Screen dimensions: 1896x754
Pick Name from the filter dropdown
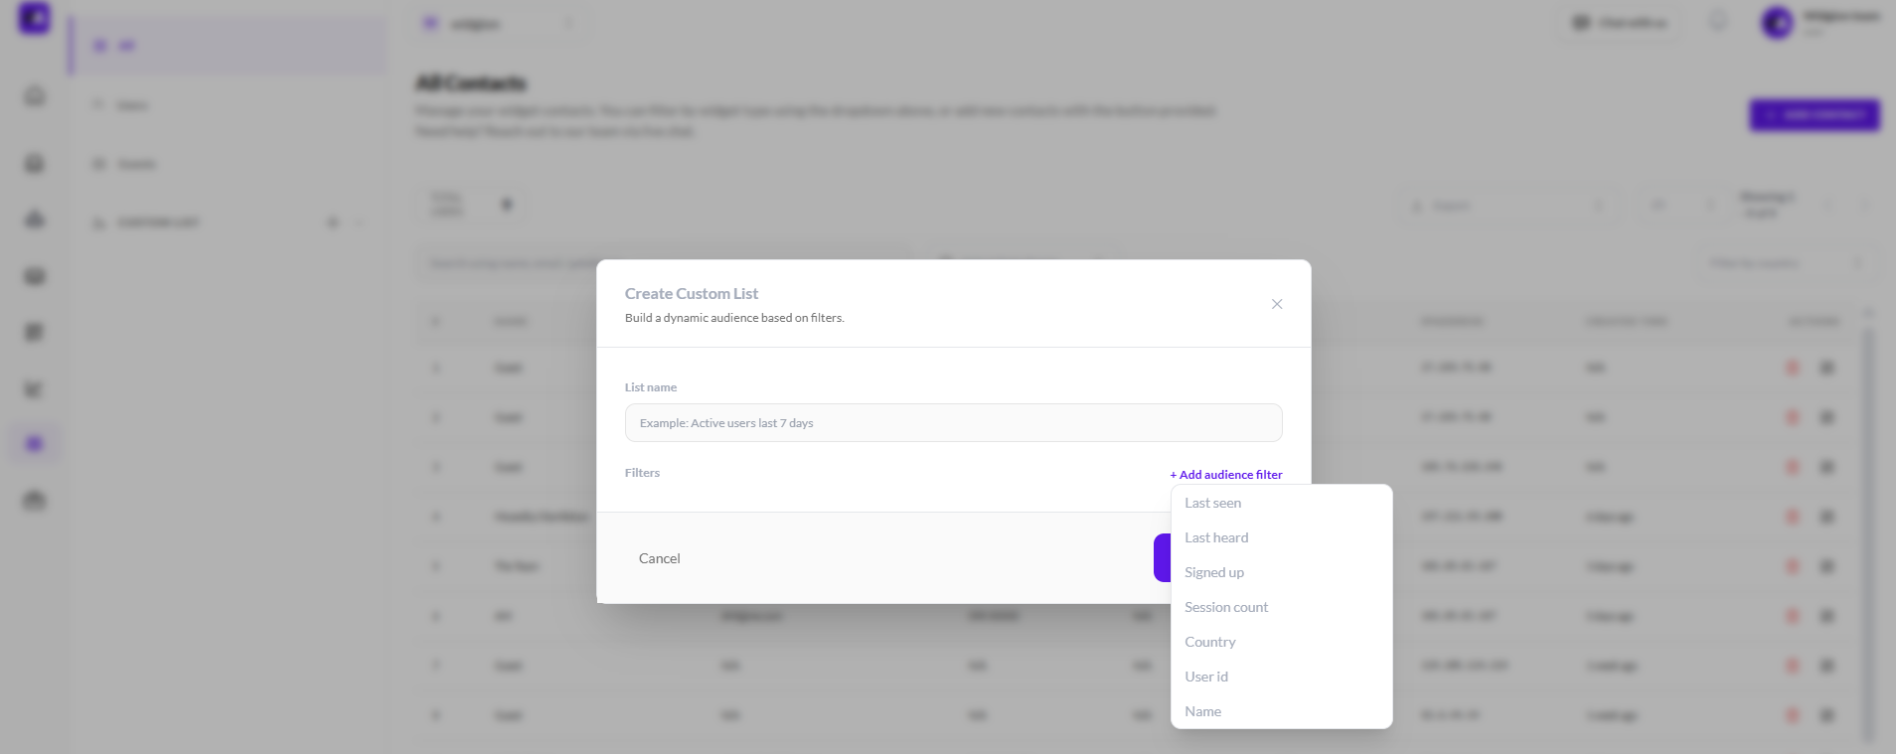click(1203, 712)
